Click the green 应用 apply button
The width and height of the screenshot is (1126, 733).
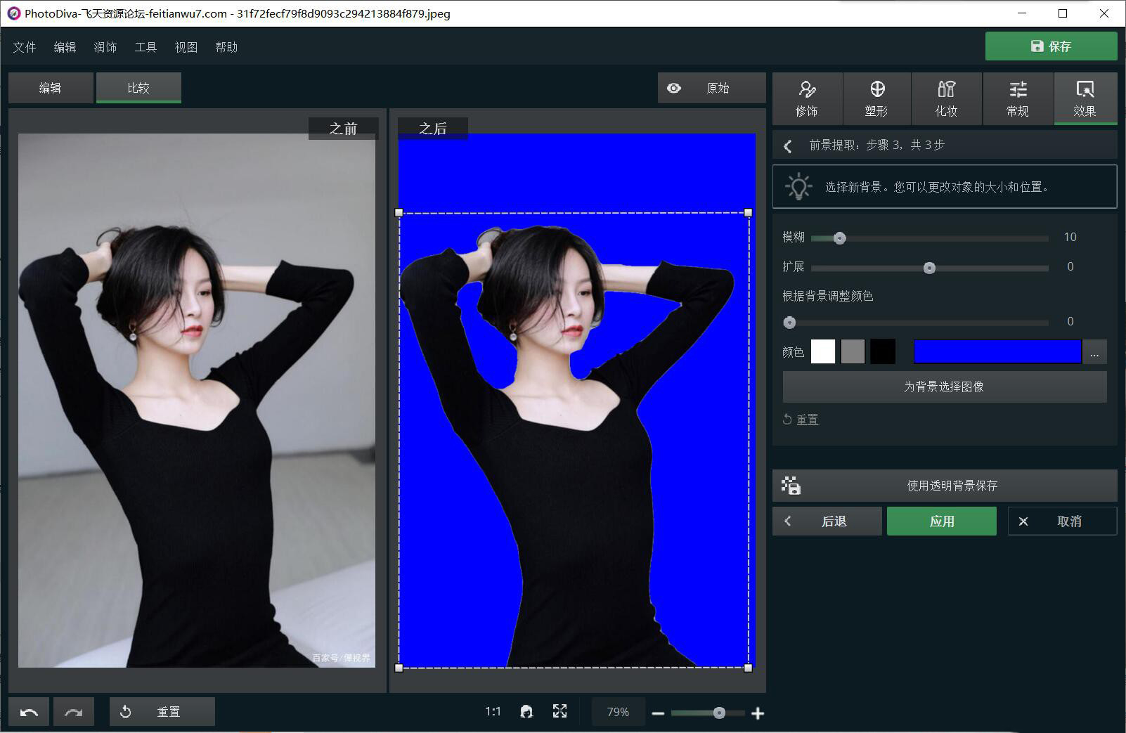pyautogui.click(x=942, y=521)
